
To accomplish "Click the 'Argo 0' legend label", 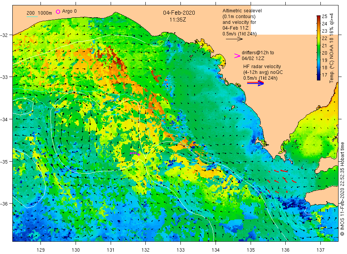I will pos(69,11).
